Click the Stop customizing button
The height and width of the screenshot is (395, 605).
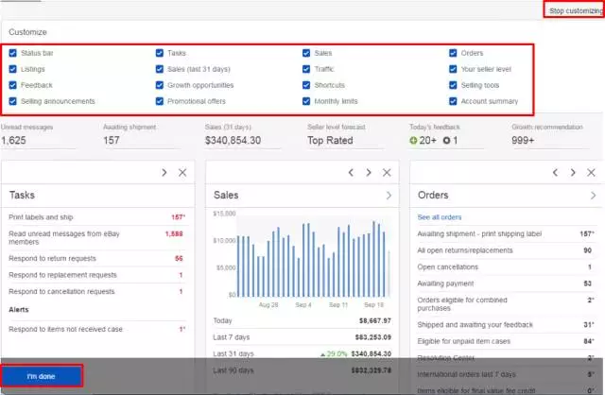coord(575,10)
